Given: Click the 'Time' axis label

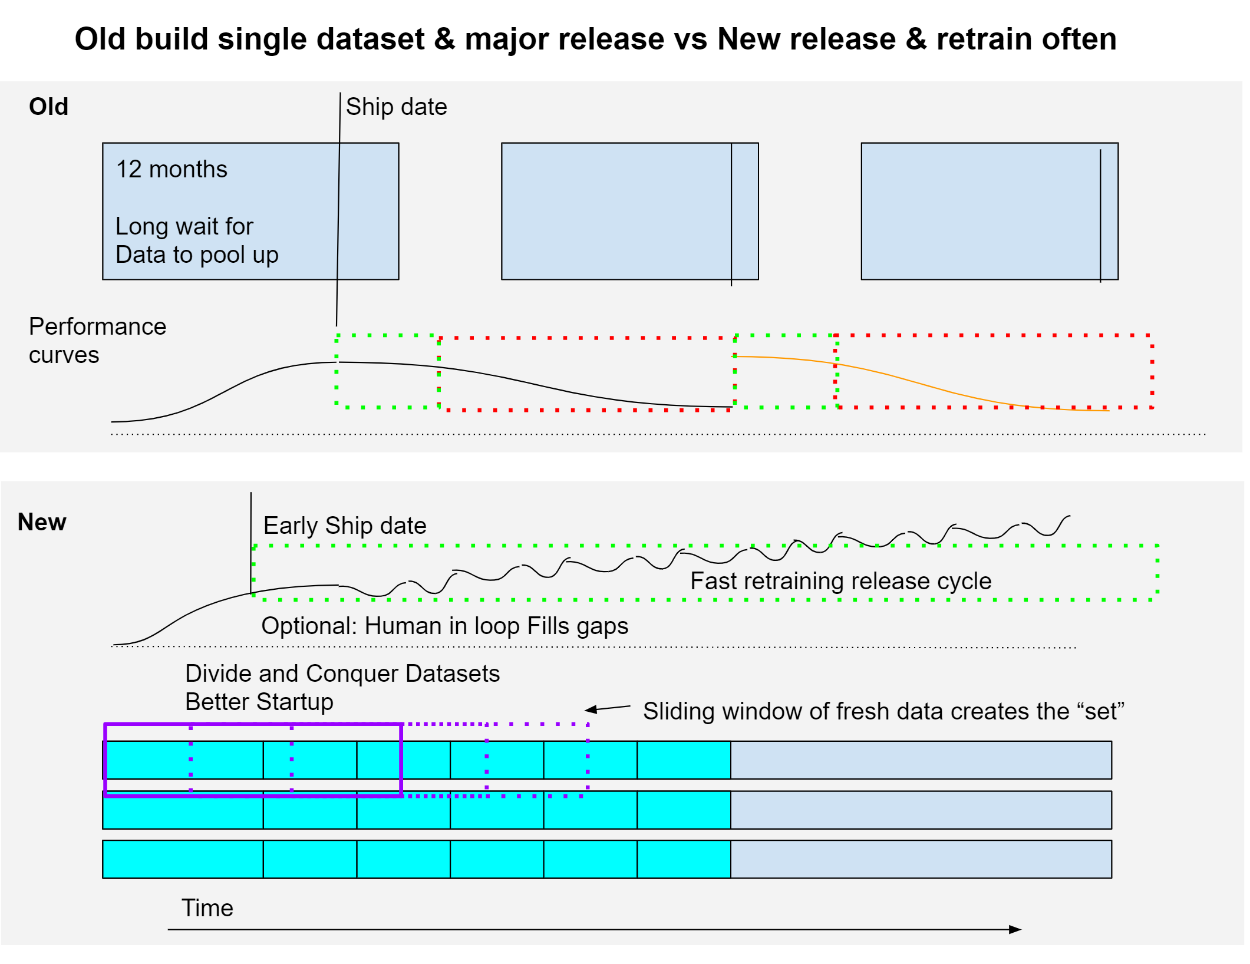Looking at the screenshot, I should (207, 907).
